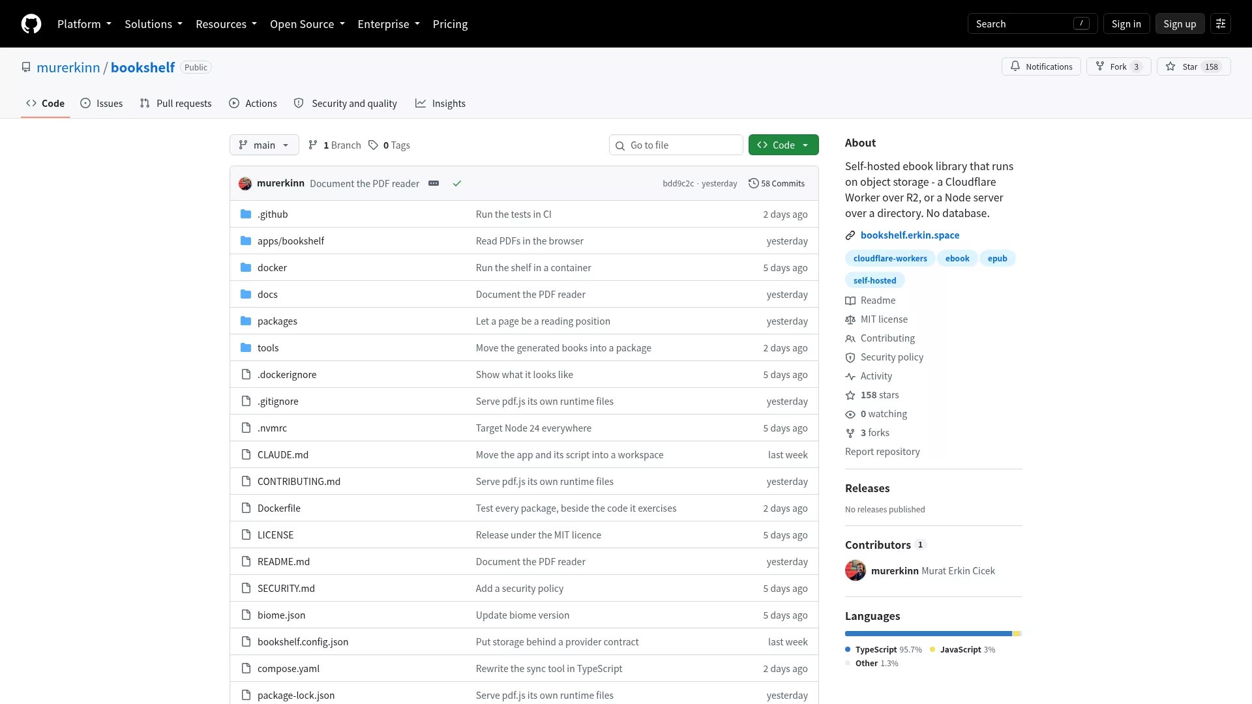The image size is (1252, 704).
Task: Expand the Enterprise menu
Action: click(389, 24)
